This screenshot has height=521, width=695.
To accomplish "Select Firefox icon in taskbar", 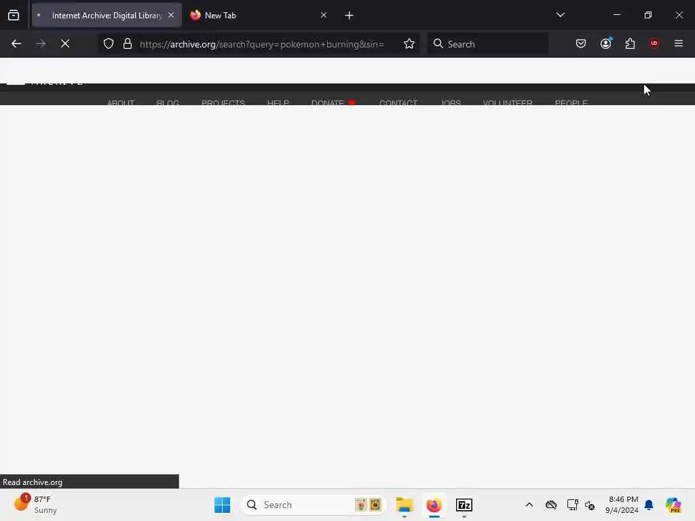I will [434, 505].
